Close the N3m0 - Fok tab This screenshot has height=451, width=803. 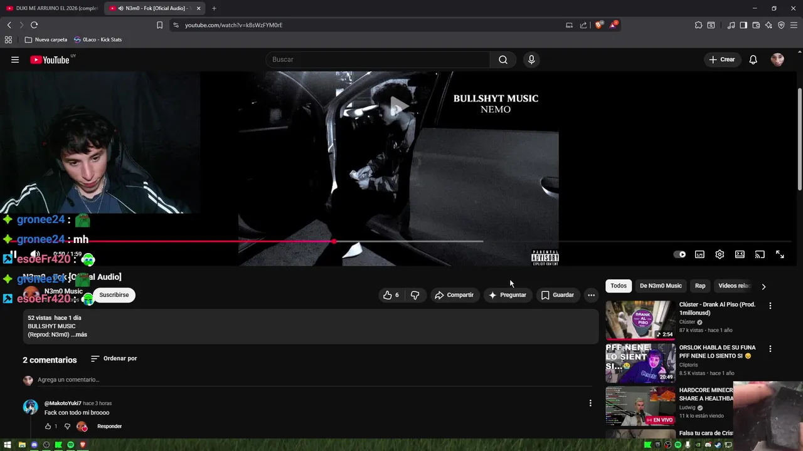coord(198,8)
